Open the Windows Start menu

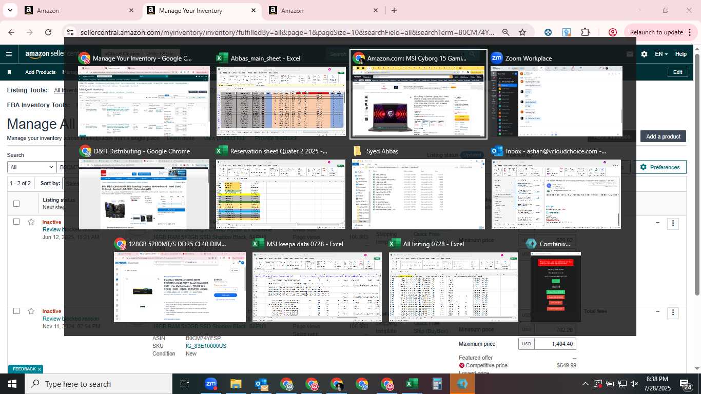point(12,384)
